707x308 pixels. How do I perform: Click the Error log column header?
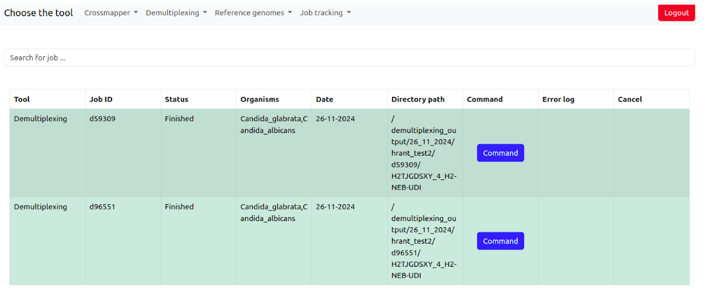(x=558, y=99)
